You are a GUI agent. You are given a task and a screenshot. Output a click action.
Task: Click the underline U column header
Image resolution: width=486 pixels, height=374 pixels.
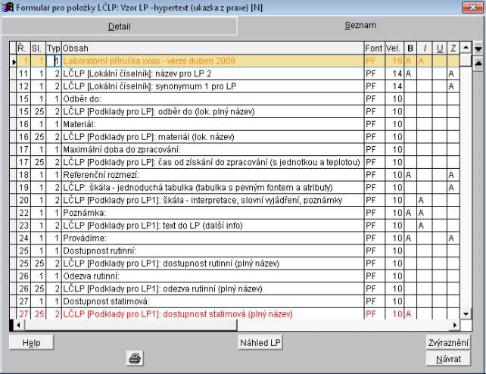point(438,48)
